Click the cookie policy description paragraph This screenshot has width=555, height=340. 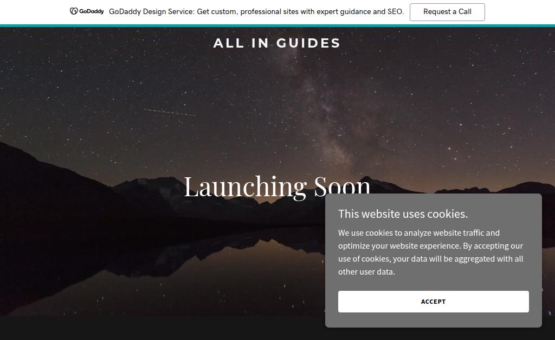click(430, 252)
